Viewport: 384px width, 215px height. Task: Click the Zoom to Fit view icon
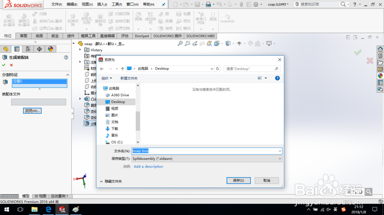(x=180, y=44)
